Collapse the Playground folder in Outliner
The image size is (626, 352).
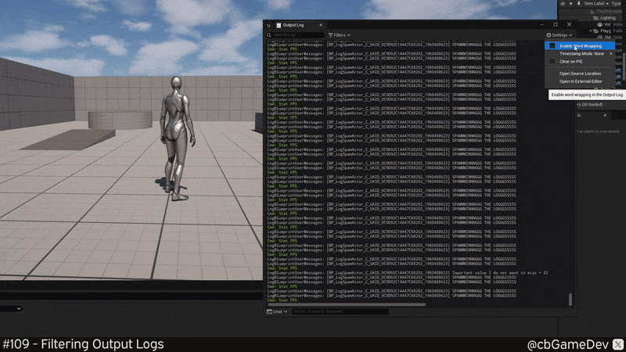pyautogui.click(x=591, y=31)
